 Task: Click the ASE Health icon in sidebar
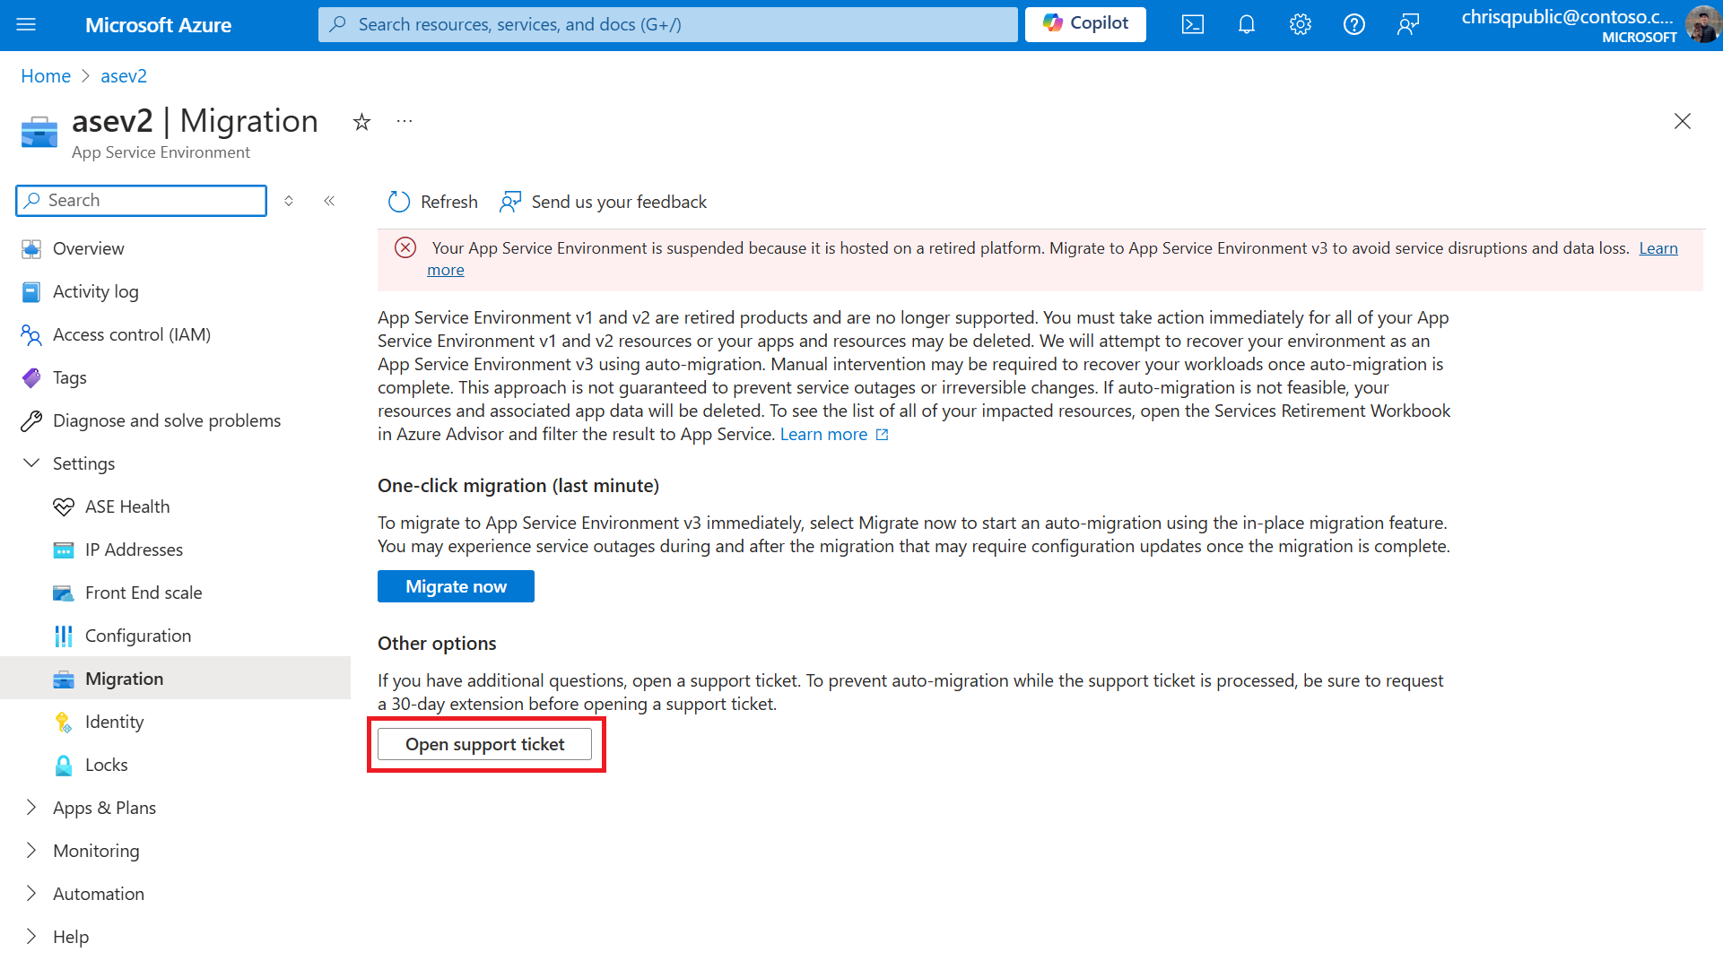click(x=64, y=506)
